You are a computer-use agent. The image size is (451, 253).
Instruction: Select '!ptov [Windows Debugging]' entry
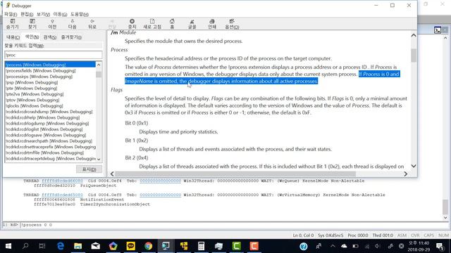32,100
